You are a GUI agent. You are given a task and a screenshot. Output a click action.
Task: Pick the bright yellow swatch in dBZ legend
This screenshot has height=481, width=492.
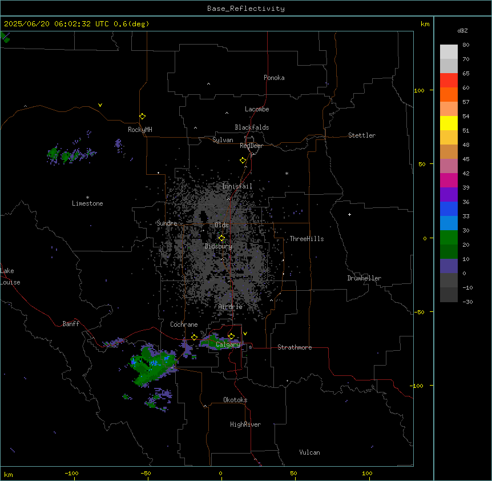pyautogui.click(x=449, y=123)
